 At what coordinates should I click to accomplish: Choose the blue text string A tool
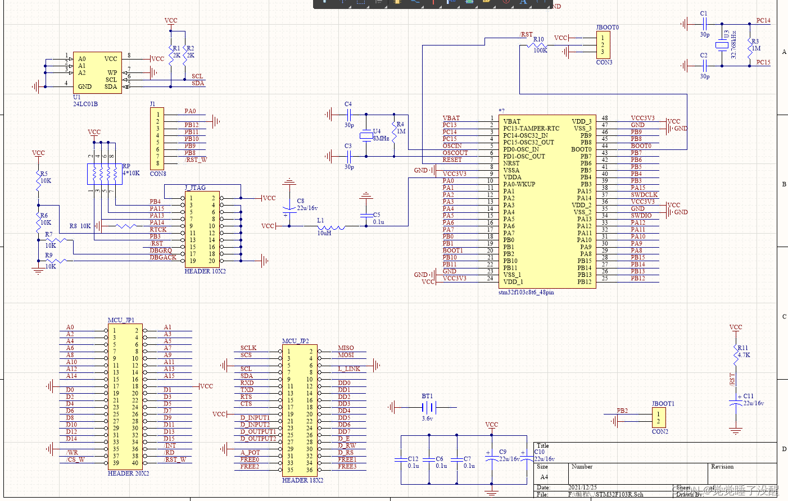[523, 2]
